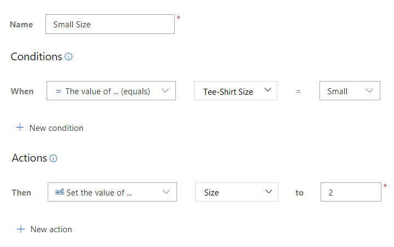Open the 'Set the value of ...' action dropdown
The width and height of the screenshot is (394, 247).
[x=112, y=192]
